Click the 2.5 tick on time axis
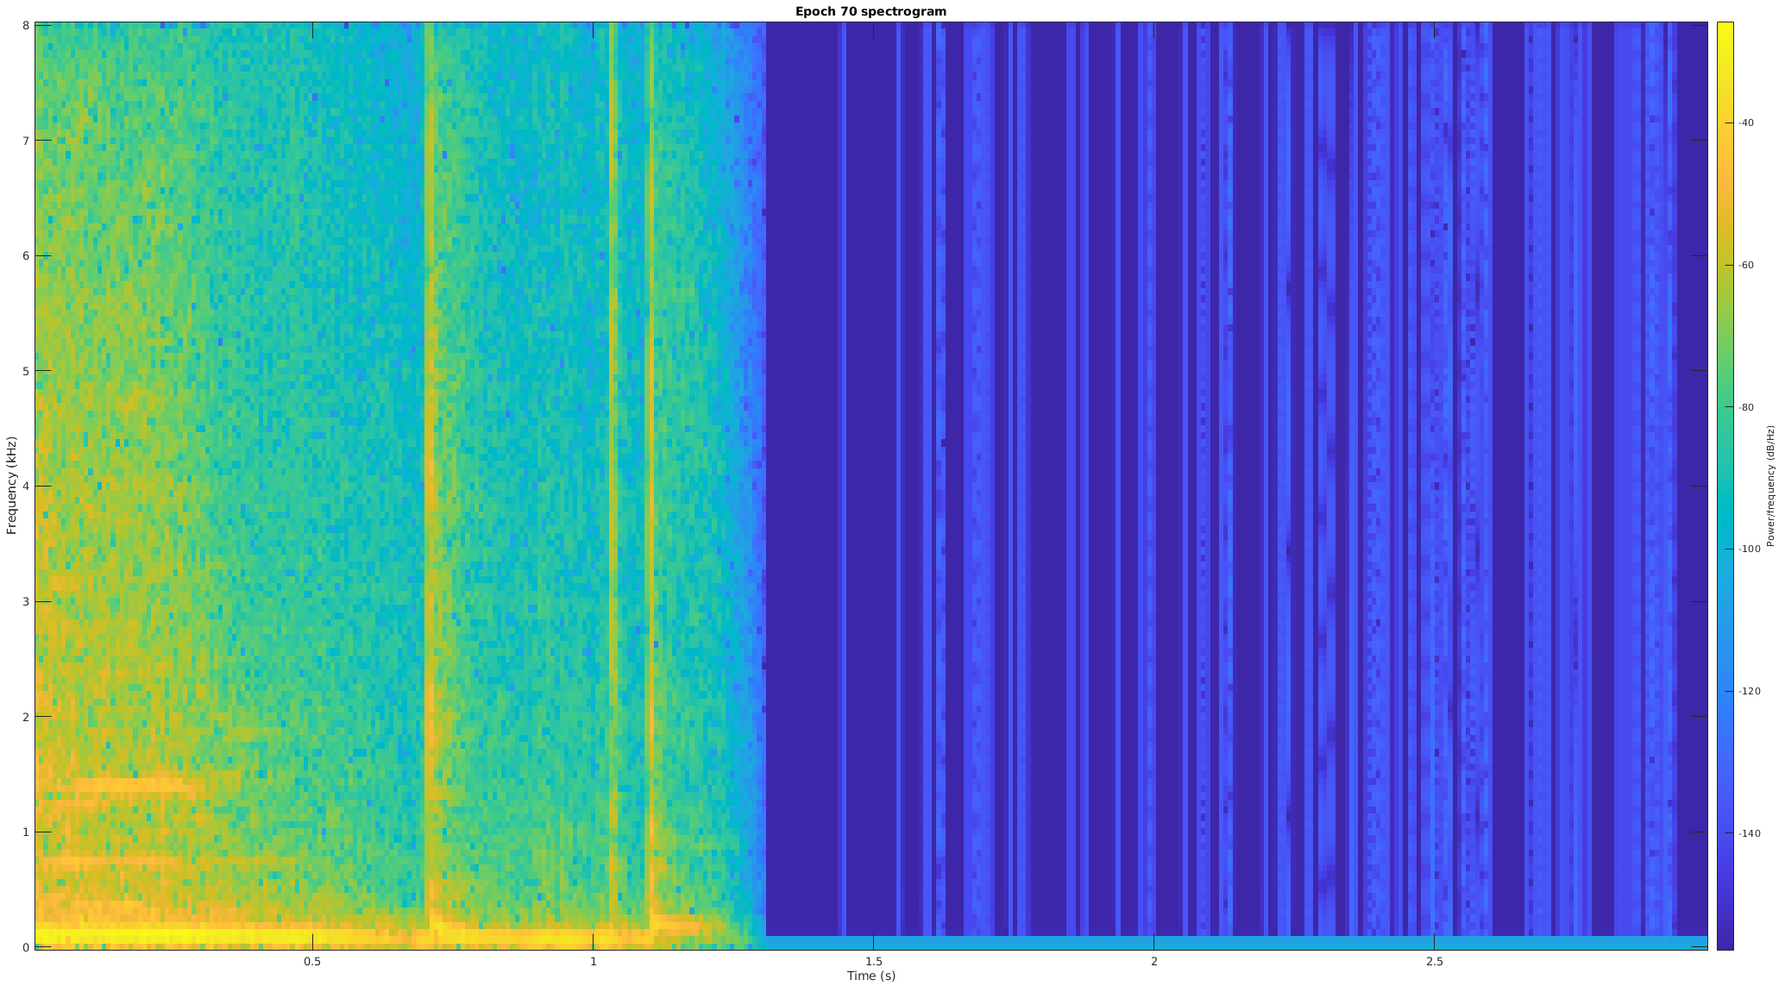 coord(1434,961)
